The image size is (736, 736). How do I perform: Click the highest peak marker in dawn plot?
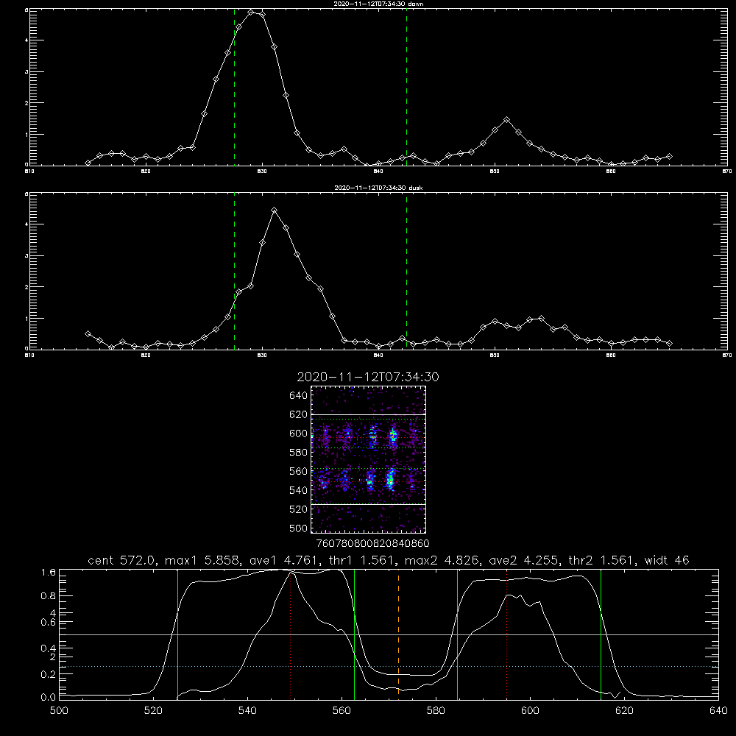251,13
